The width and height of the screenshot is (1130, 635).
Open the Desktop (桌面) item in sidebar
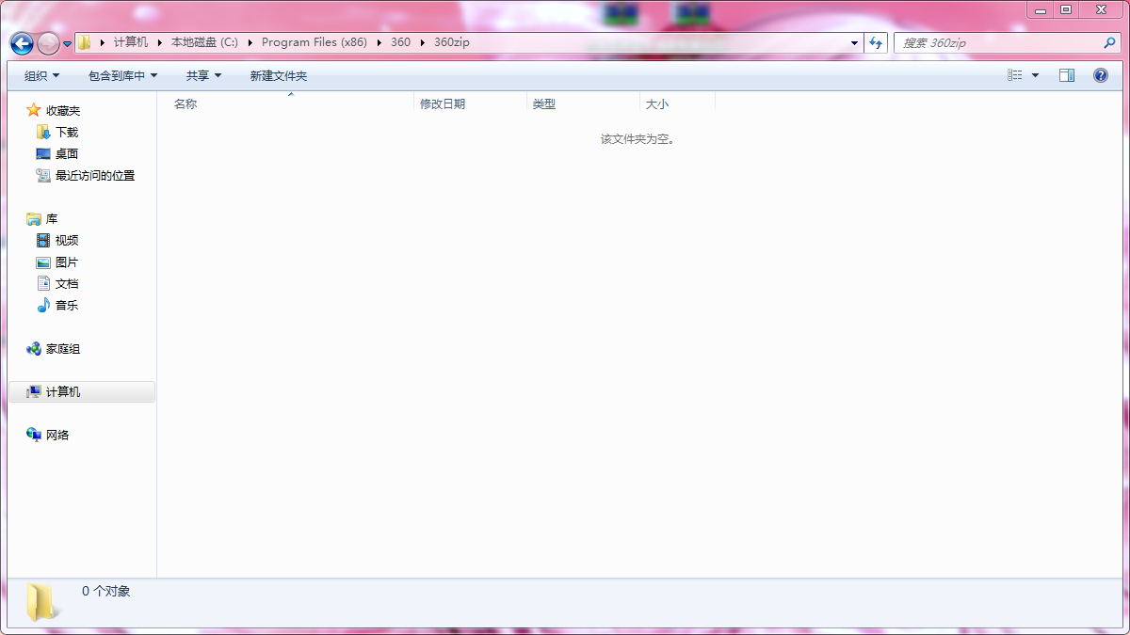tap(65, 153)
